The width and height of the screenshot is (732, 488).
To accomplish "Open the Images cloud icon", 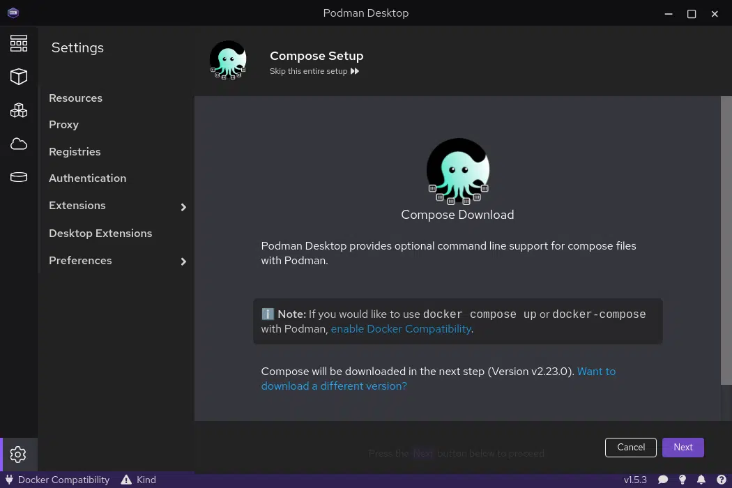I will (x=19, y=144).
